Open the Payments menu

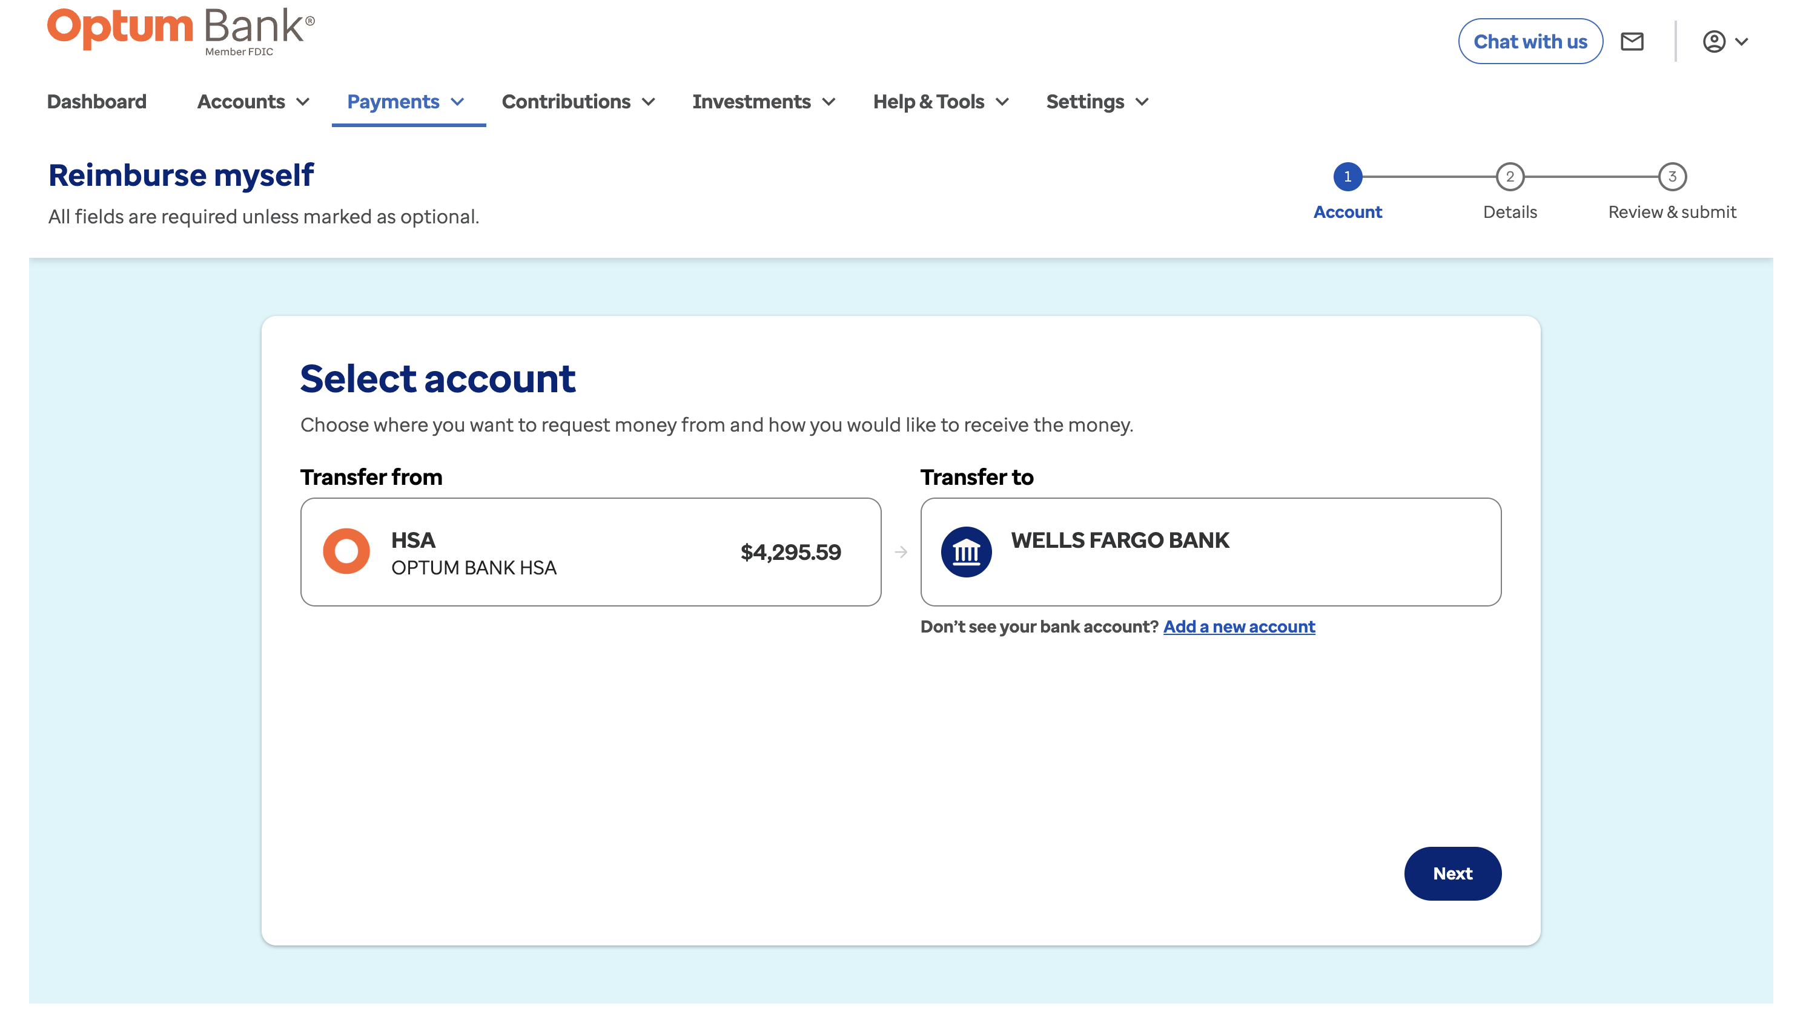[x=405, y=102]
